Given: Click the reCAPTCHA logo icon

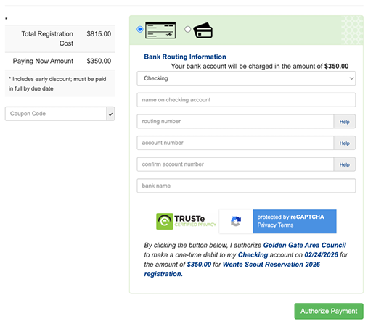Looking at the screenshot, I should 236,221.
